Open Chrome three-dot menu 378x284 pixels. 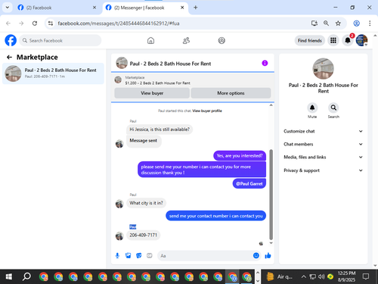[370, 23]
